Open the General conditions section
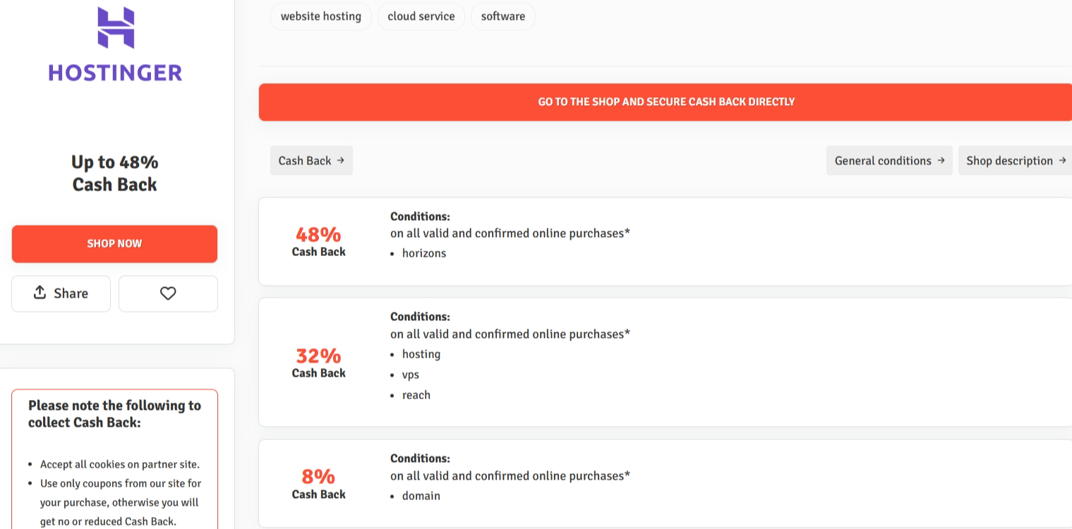The height and width of the screenshot is (529, 1072). click(883, 161)
